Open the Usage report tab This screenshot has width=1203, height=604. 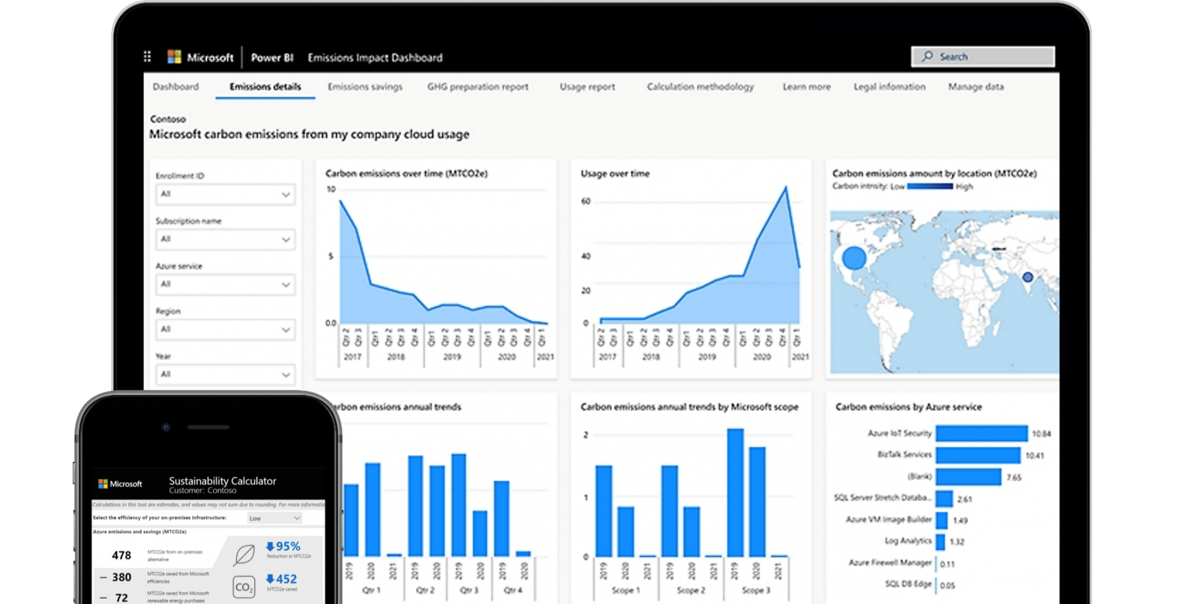tap(587, 87)
